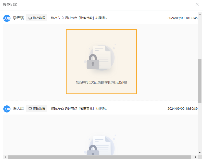Click the vertical scrollbar thumb
203x161 pixels.
click(200, 81)
